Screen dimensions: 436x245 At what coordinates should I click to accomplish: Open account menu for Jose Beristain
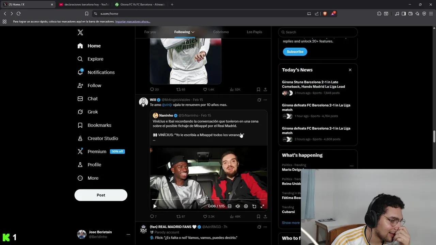[x=128, y=234]
